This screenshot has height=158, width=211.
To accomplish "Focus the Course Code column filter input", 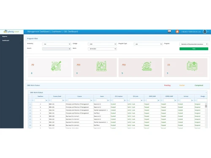I will tap(57, 100).
